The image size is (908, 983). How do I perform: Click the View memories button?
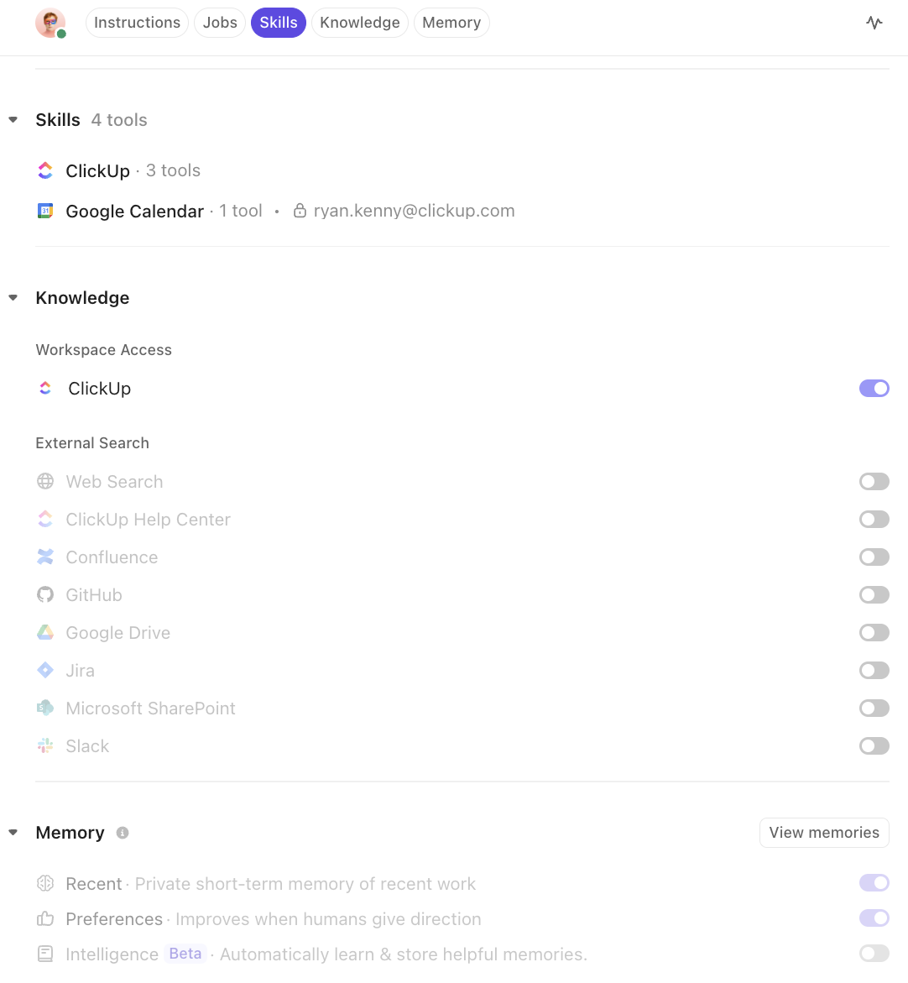824,833
